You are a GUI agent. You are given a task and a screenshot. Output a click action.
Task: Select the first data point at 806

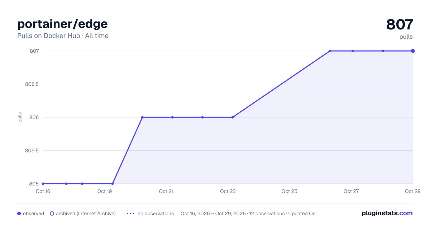(x=142, y=117)
